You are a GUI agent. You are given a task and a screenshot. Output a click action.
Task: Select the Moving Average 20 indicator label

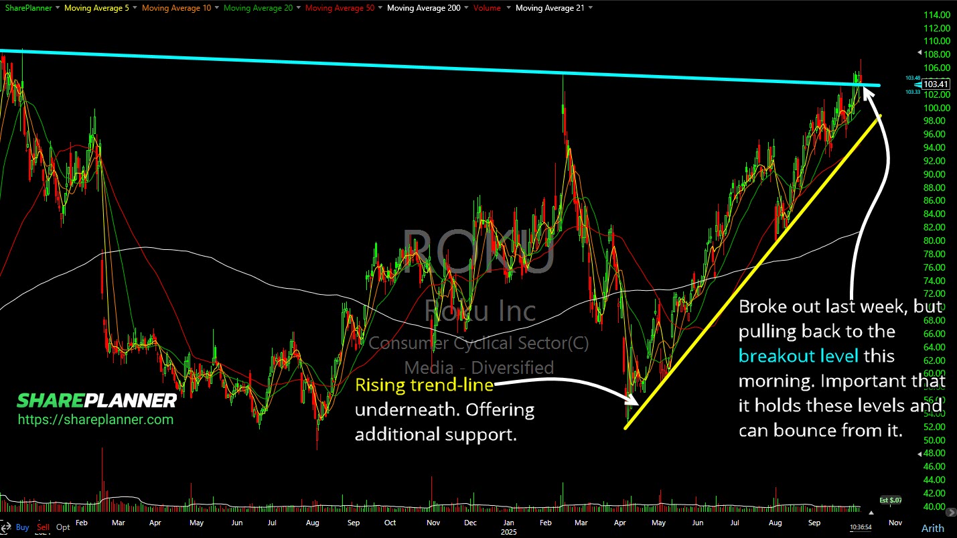(257, 8)
